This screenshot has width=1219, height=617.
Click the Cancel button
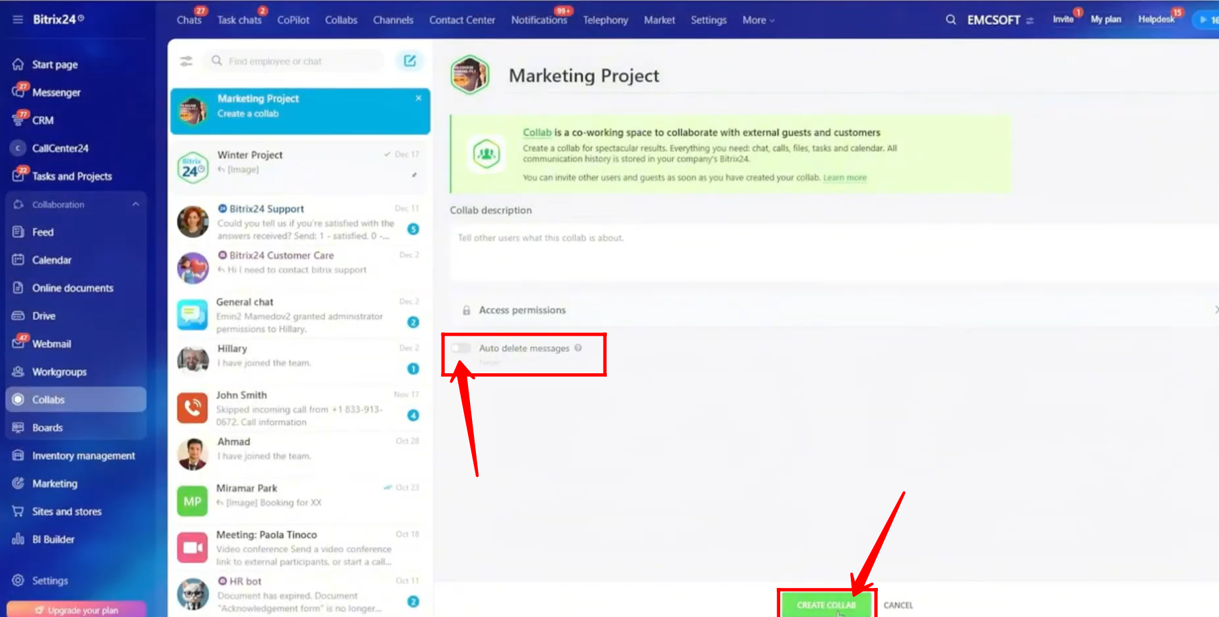(x=898, y=605)
